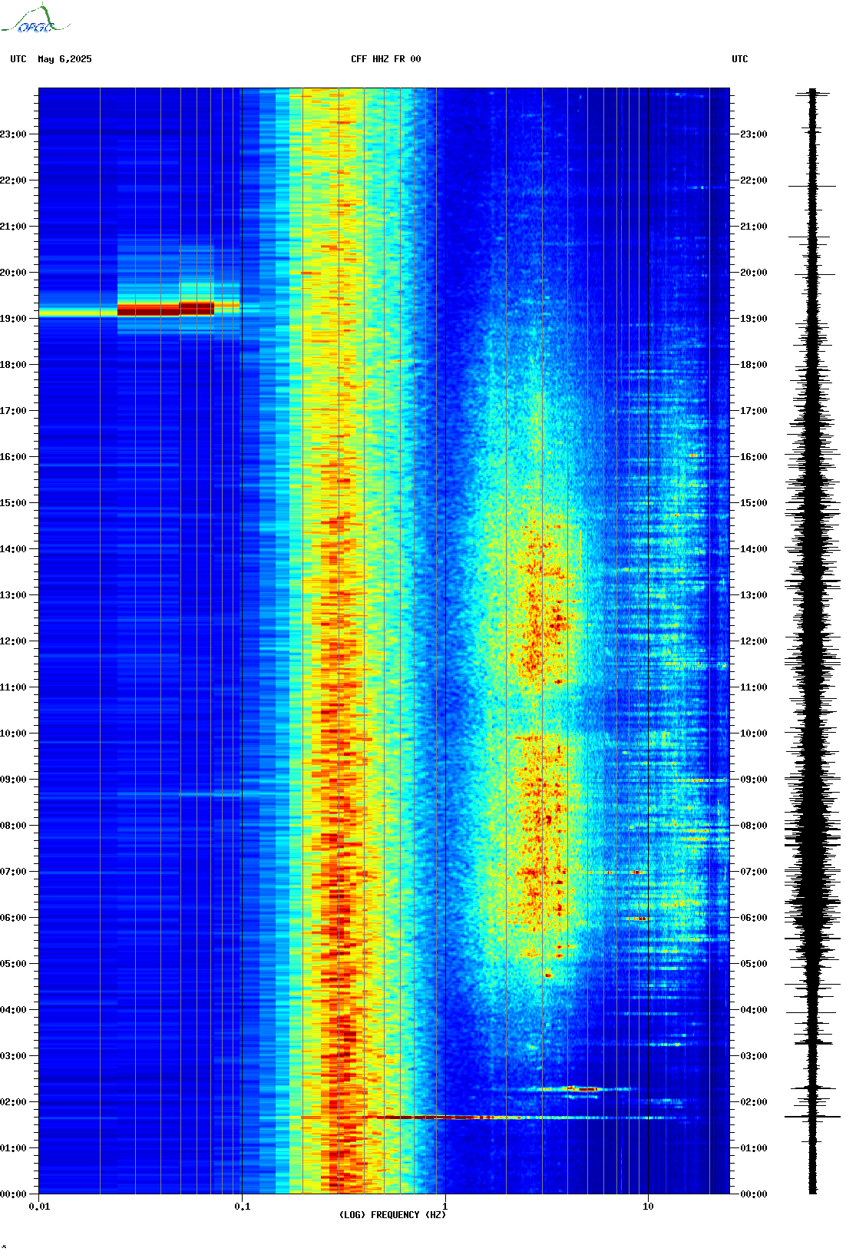Click the 11:00 label on the left time axis
Image resolution: width=846 pixels, height=1255 pixels.
tap(13, 687)
